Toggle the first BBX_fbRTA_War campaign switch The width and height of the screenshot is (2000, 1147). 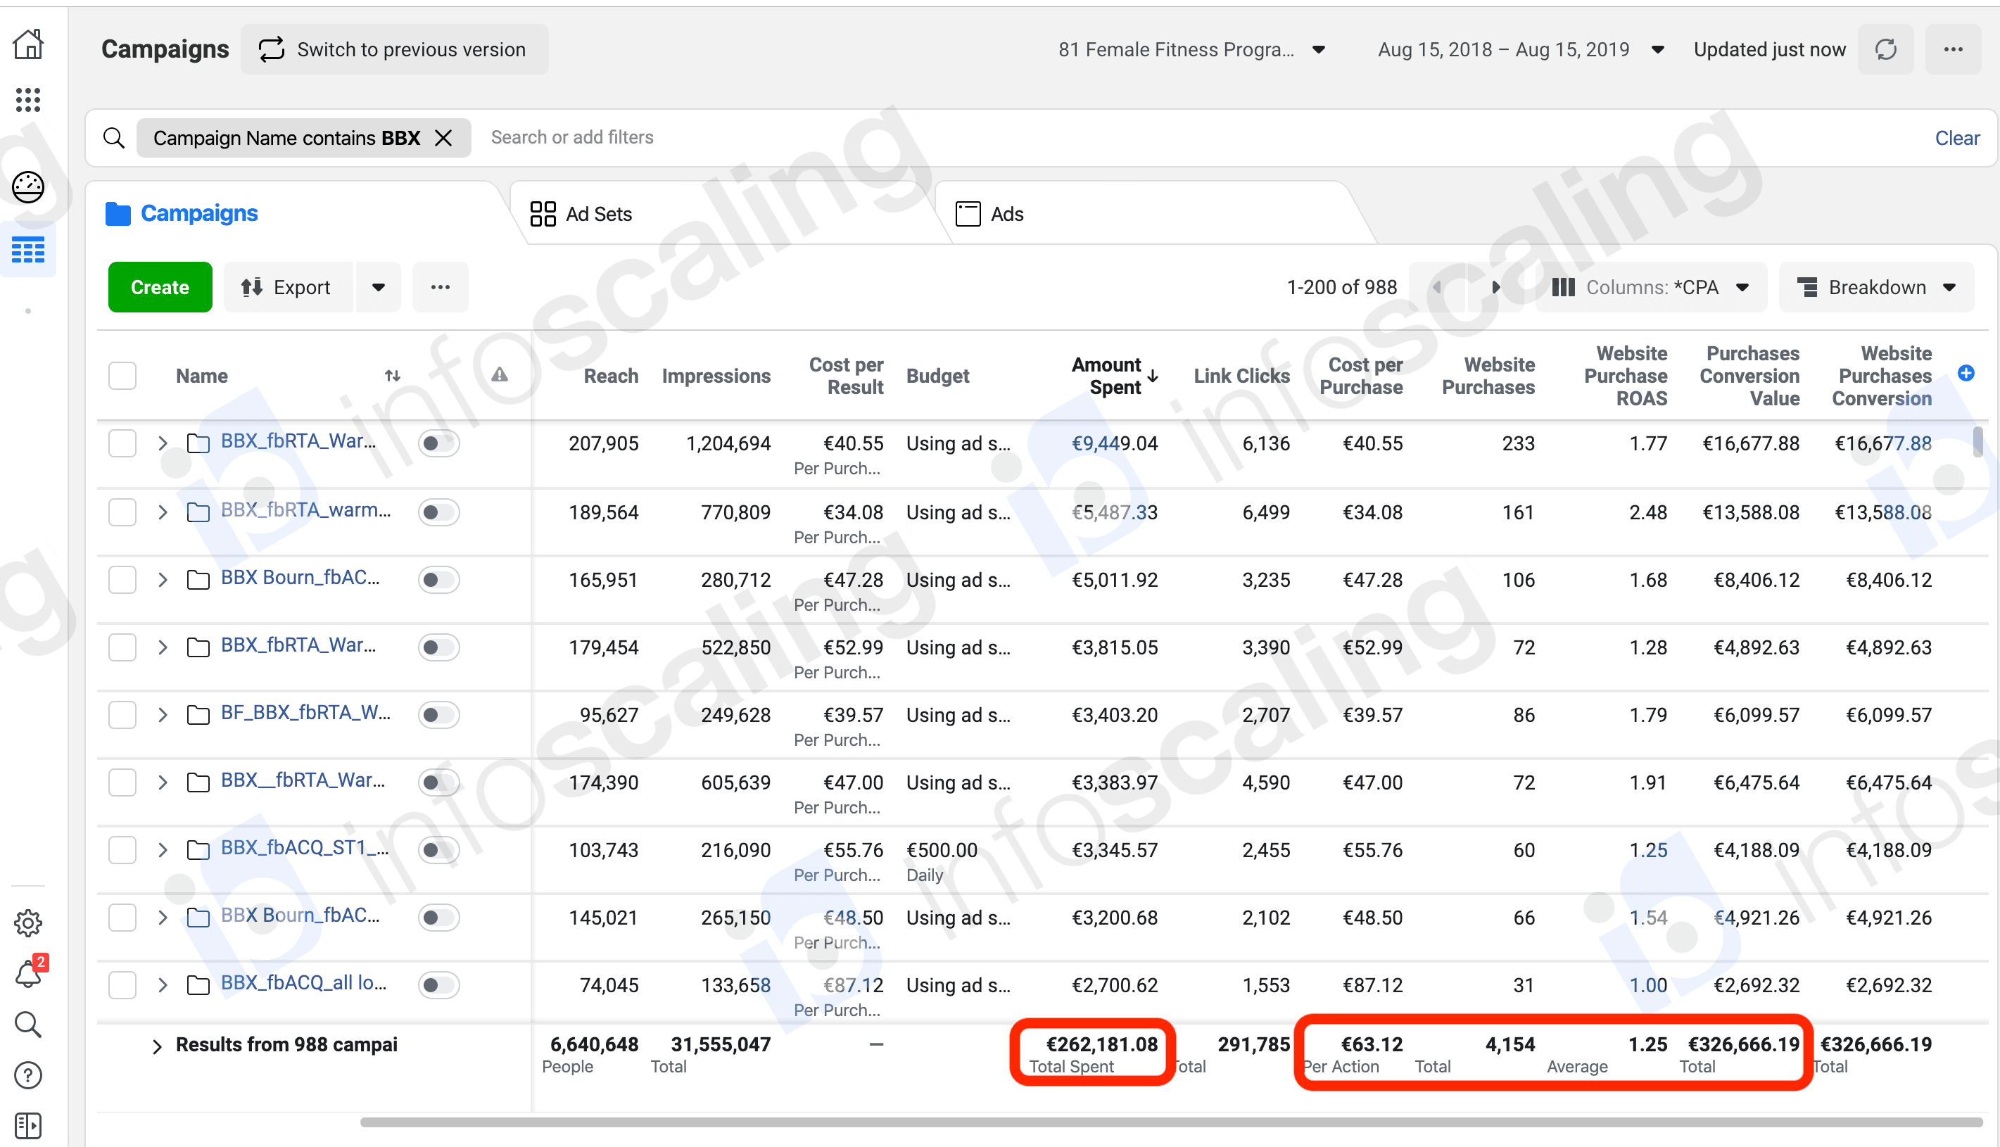click(x=438, y=443)
